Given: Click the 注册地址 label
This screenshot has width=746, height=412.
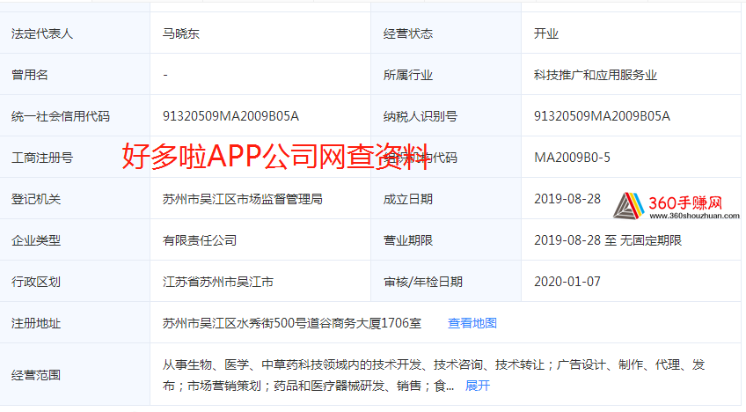Looking at the screenshot, I should click(36, 323).
